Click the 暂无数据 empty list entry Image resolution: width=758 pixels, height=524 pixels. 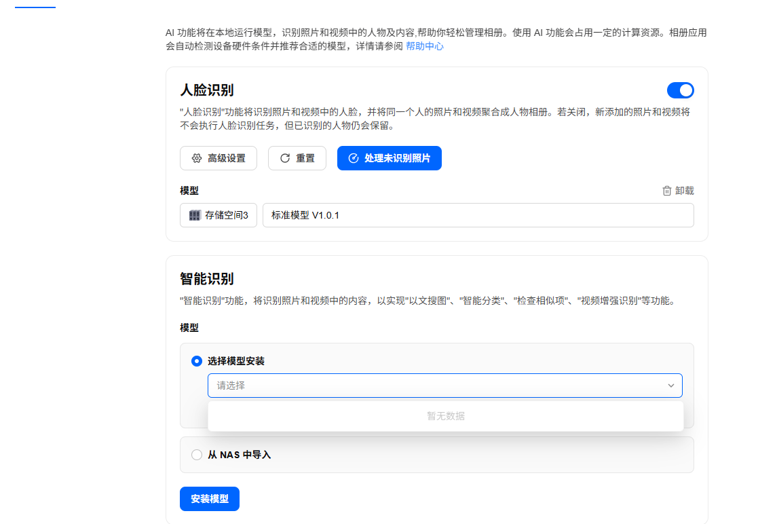click(445, 415)
